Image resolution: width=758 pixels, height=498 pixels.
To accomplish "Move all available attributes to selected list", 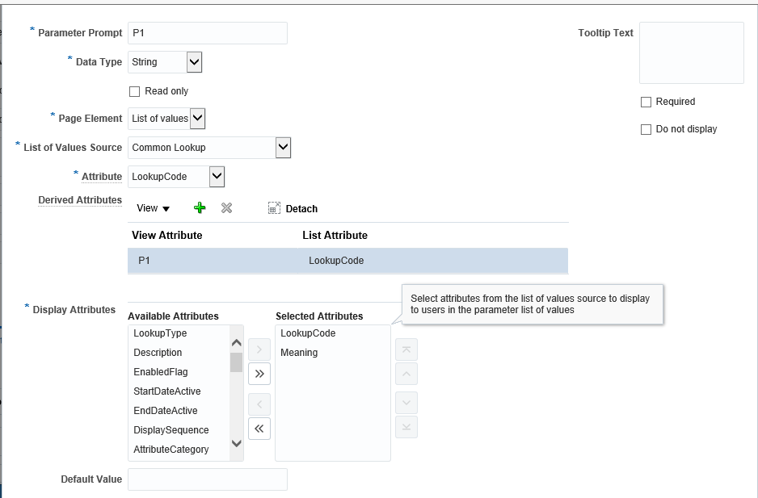I will pos(259,374).
